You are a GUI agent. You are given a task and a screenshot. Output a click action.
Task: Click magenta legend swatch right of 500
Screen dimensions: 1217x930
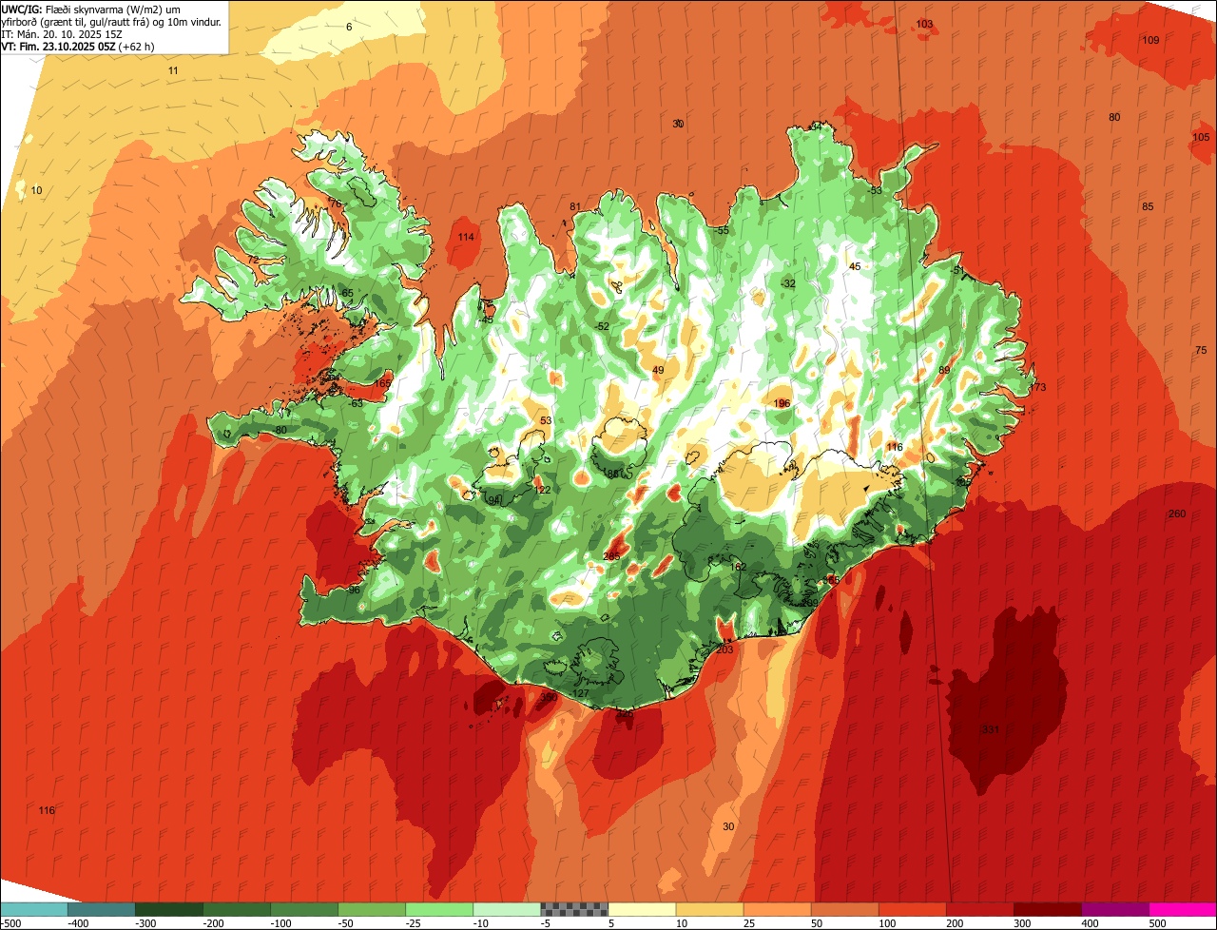[x=1183, y=909]
